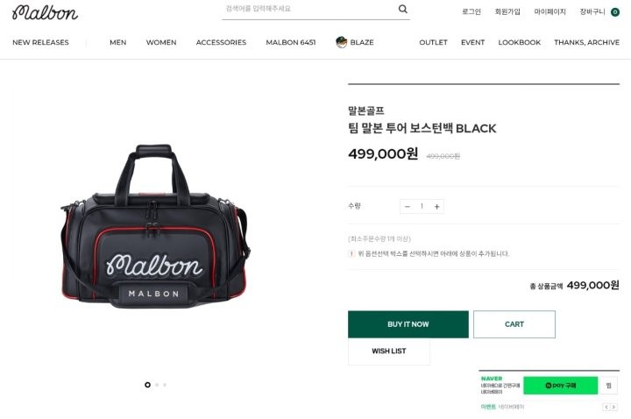Select the third image carousel dot
Screen dimensions: 631x419
(x=165, y=385)
